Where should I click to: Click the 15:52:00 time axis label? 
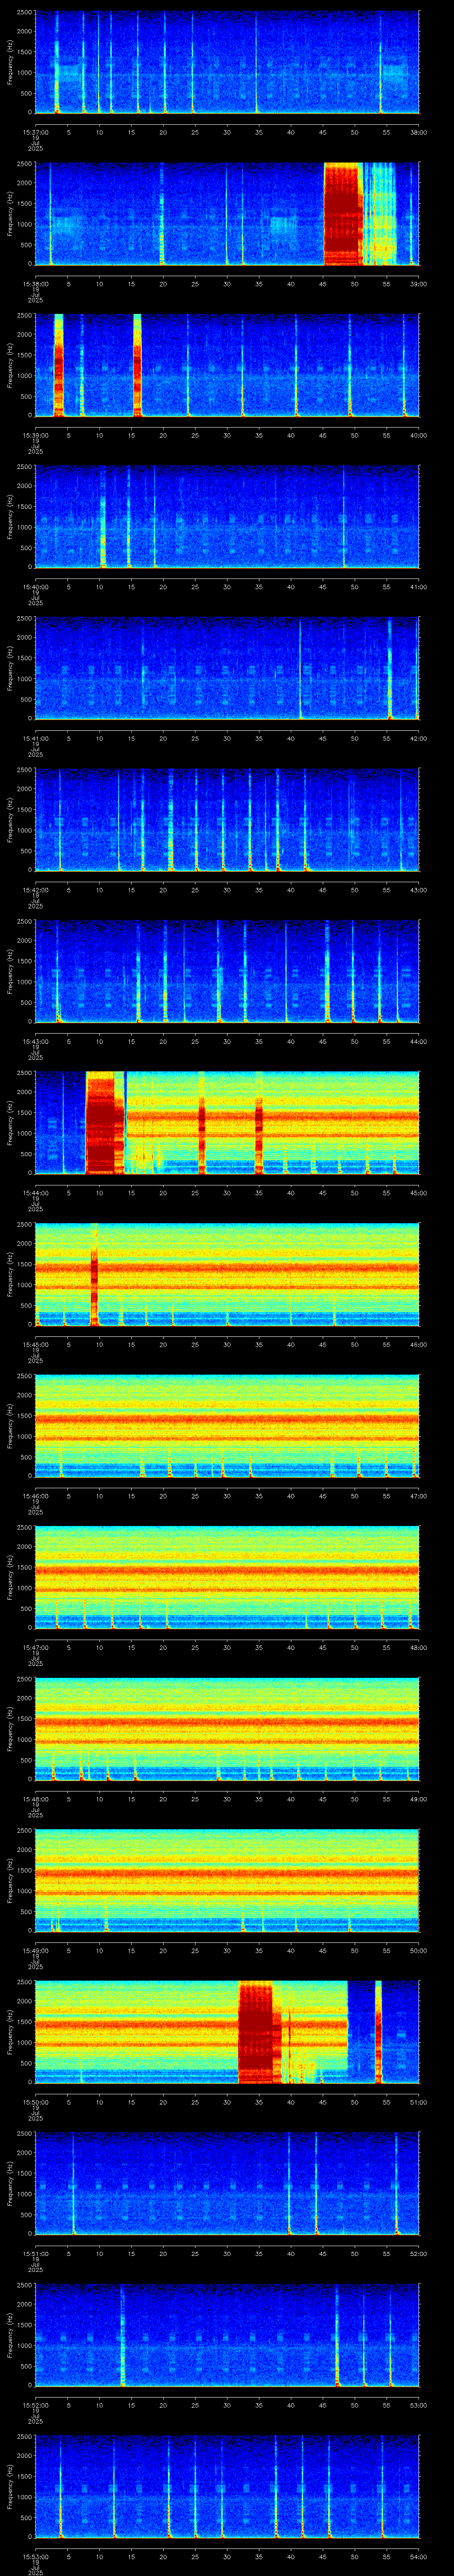[35, 2405]
